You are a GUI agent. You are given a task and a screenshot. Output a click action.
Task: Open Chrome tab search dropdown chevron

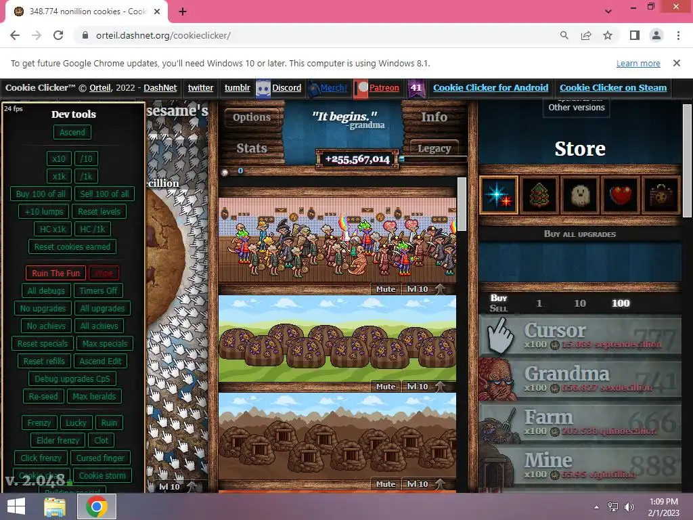[608, 12]
